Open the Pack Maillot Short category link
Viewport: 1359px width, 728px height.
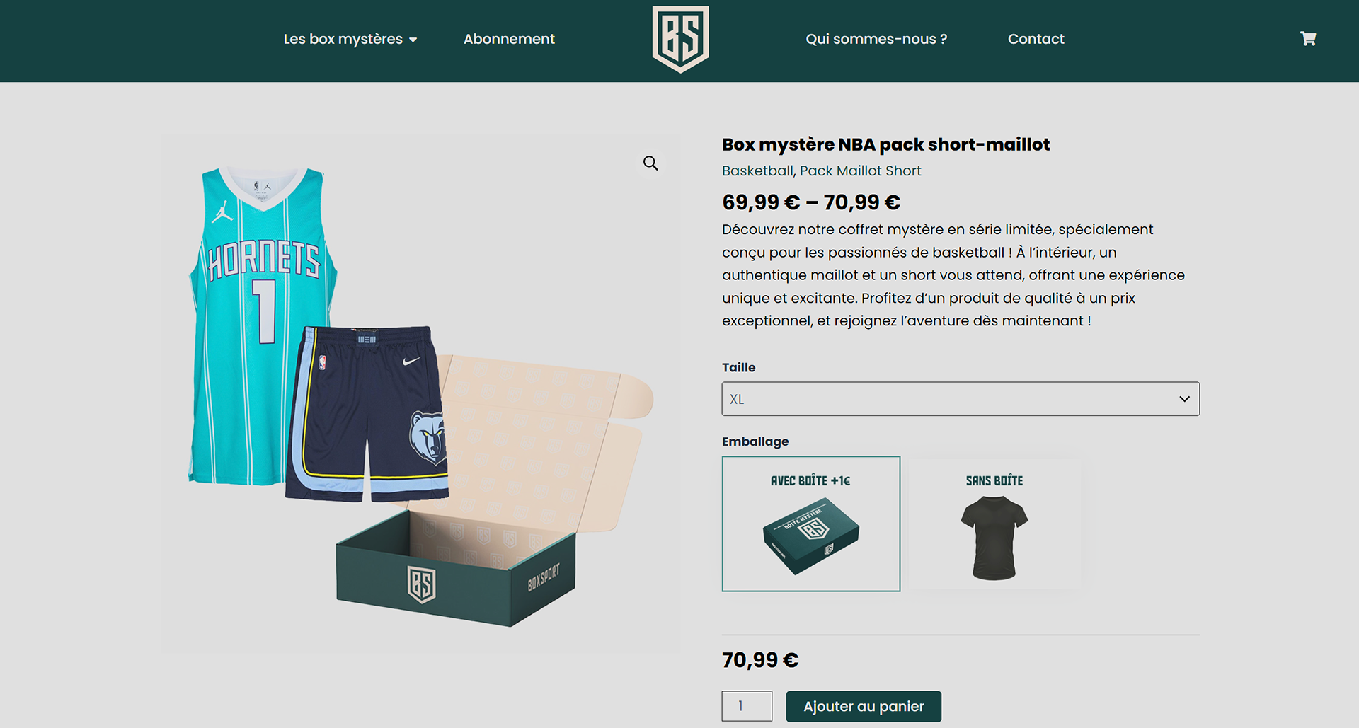point(860,171)
